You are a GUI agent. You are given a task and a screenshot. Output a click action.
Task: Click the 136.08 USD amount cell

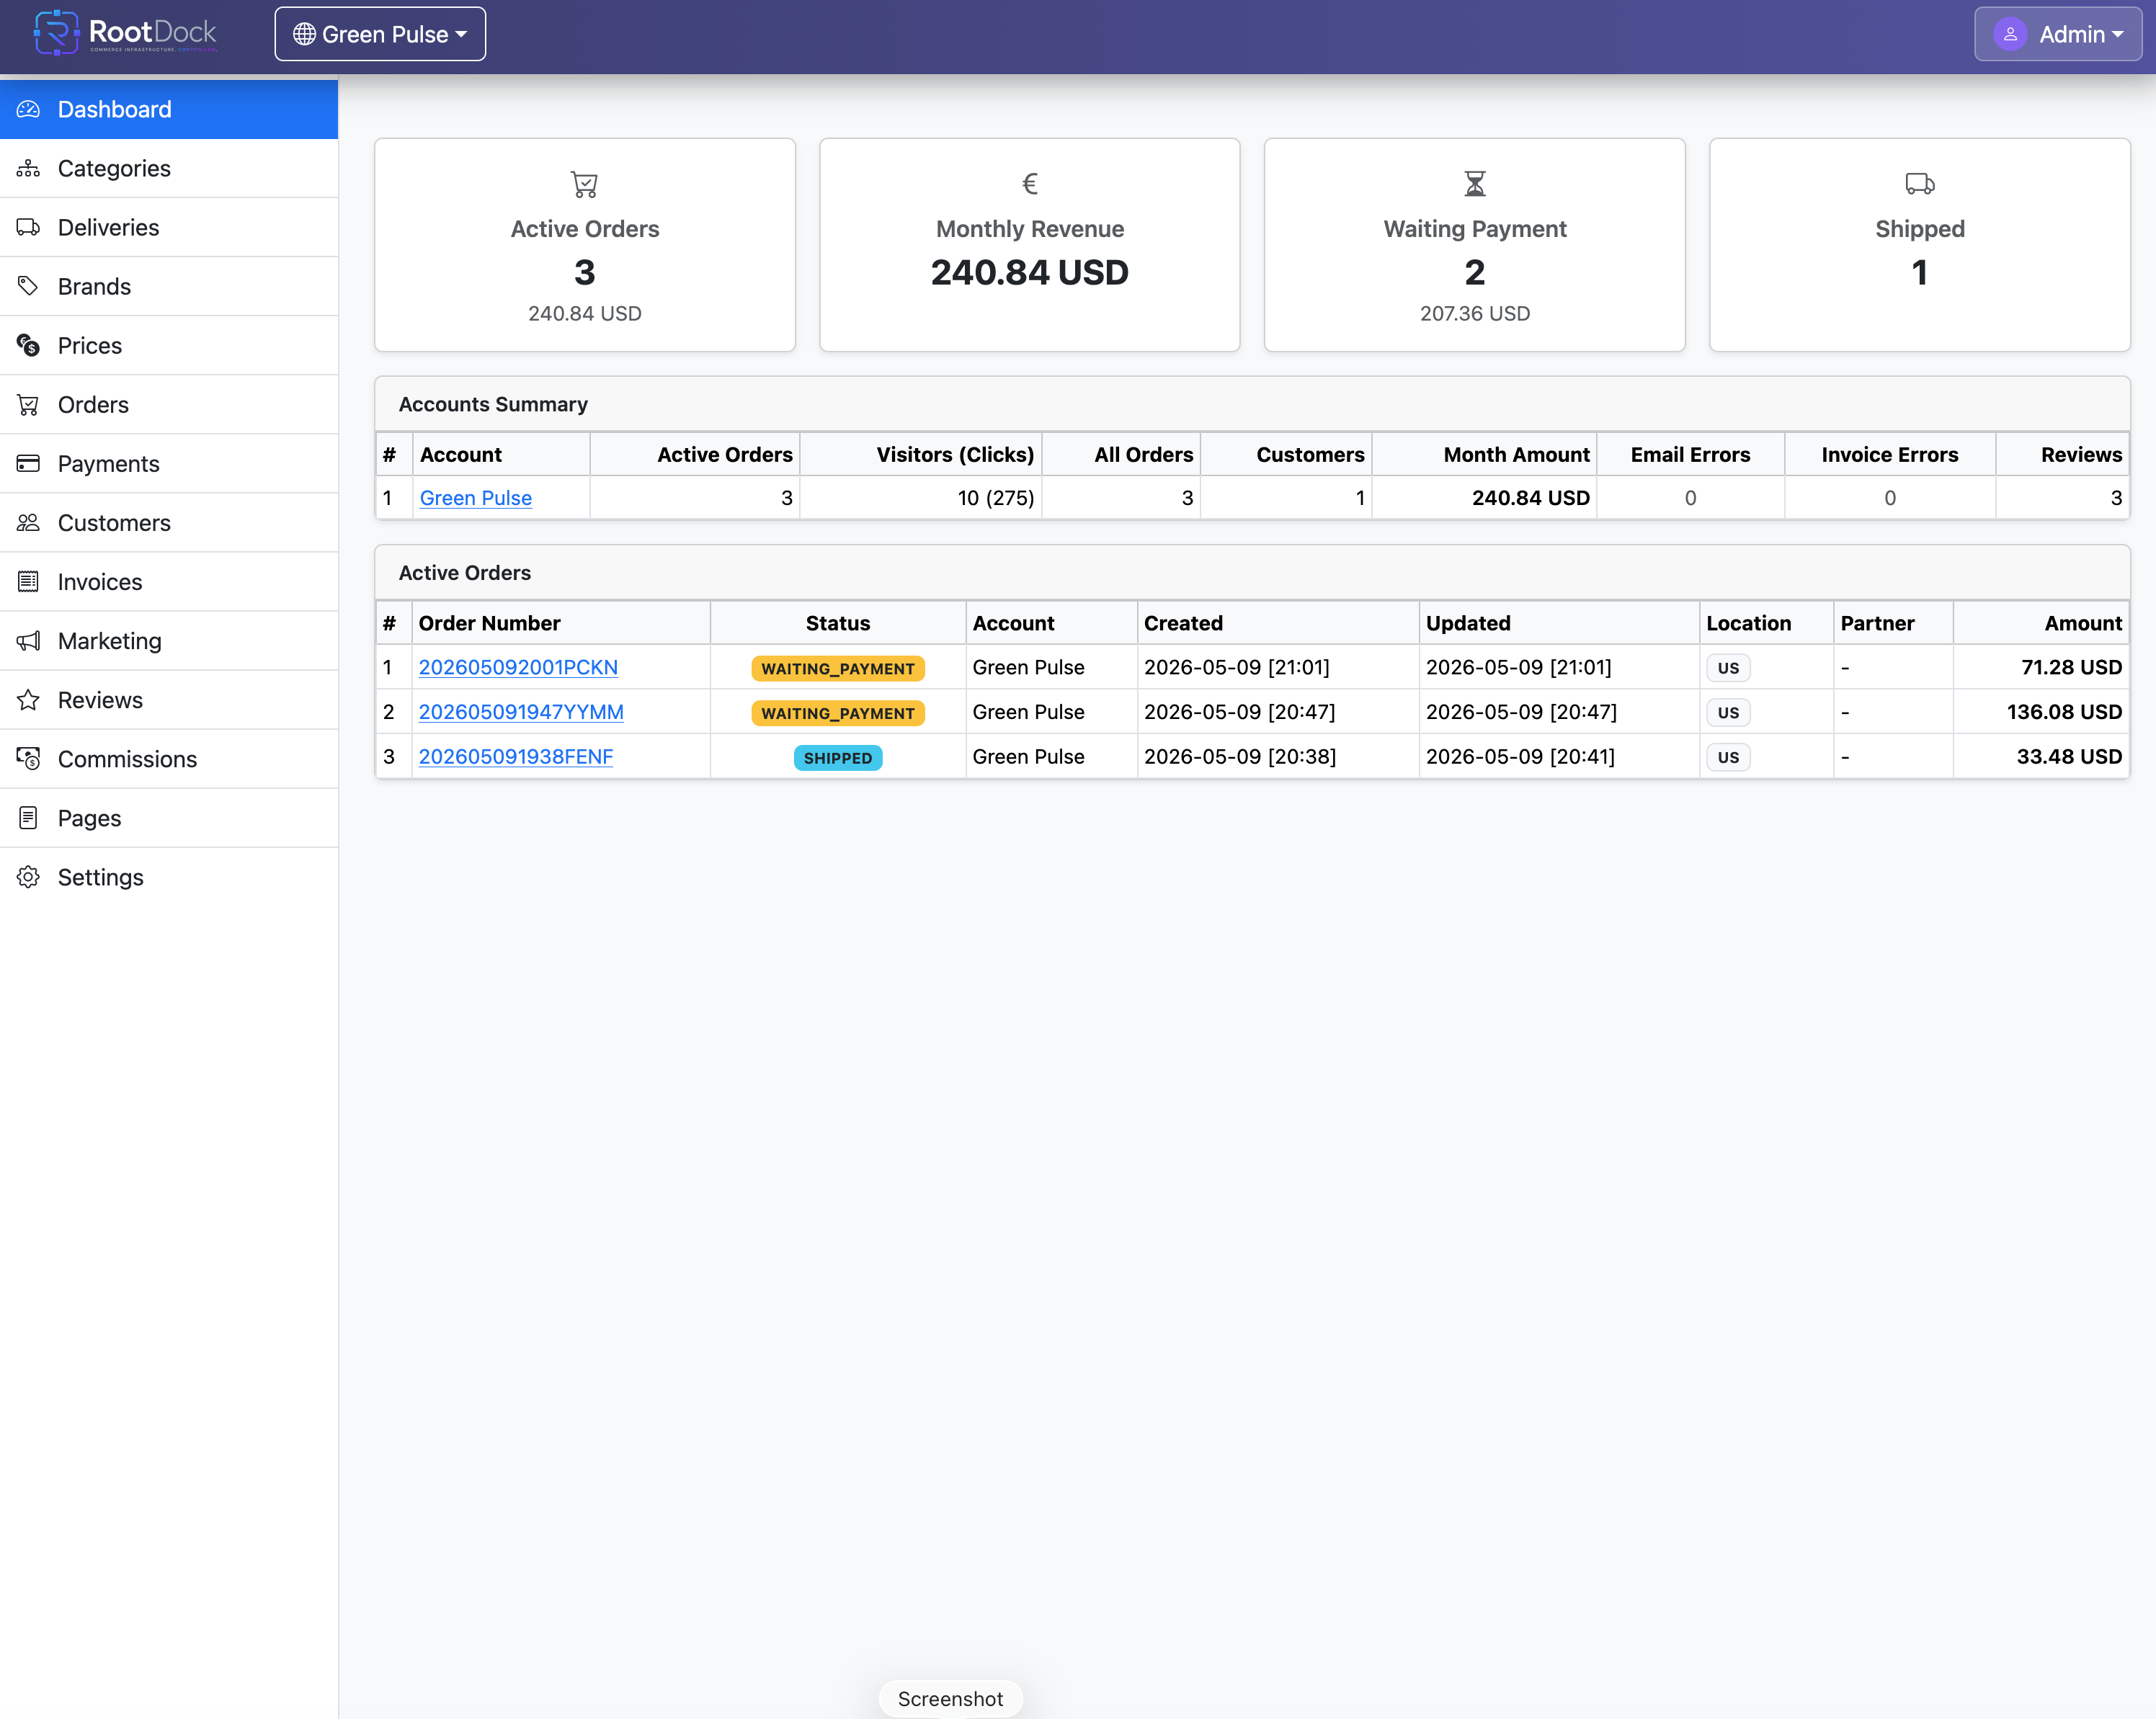[2040, 712]
